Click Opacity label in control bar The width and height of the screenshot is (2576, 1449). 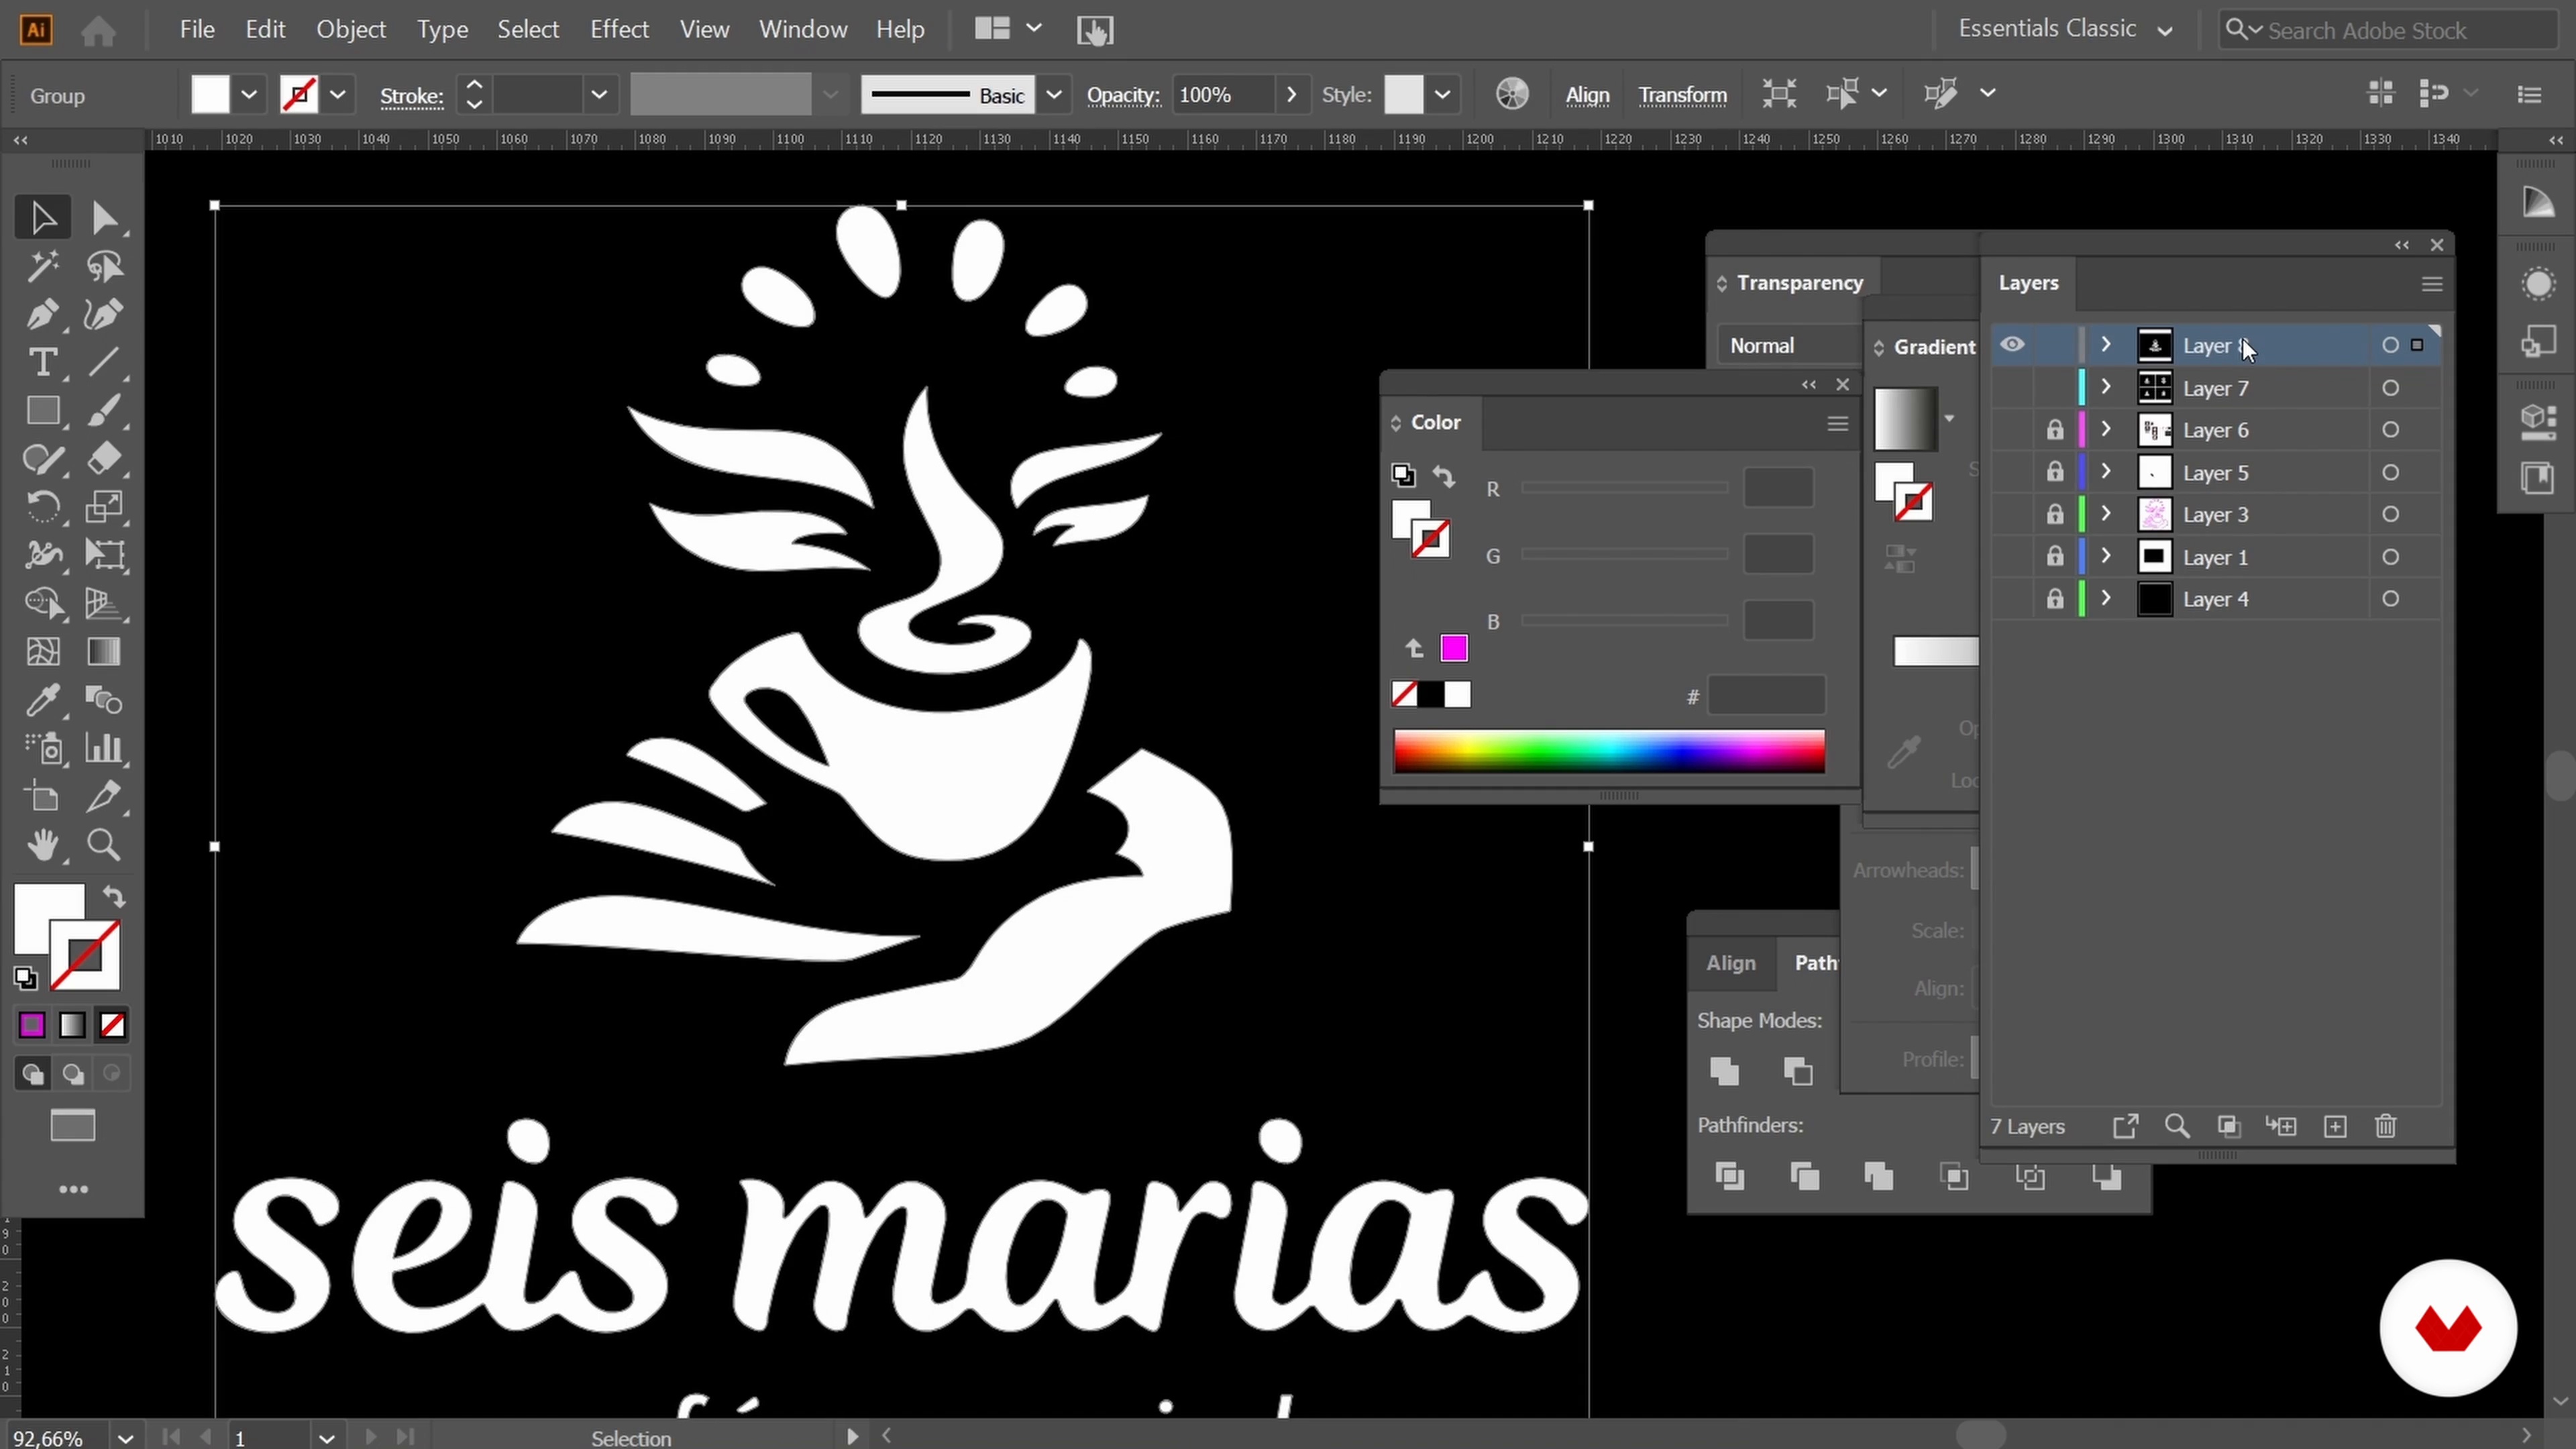(1123, 95)
